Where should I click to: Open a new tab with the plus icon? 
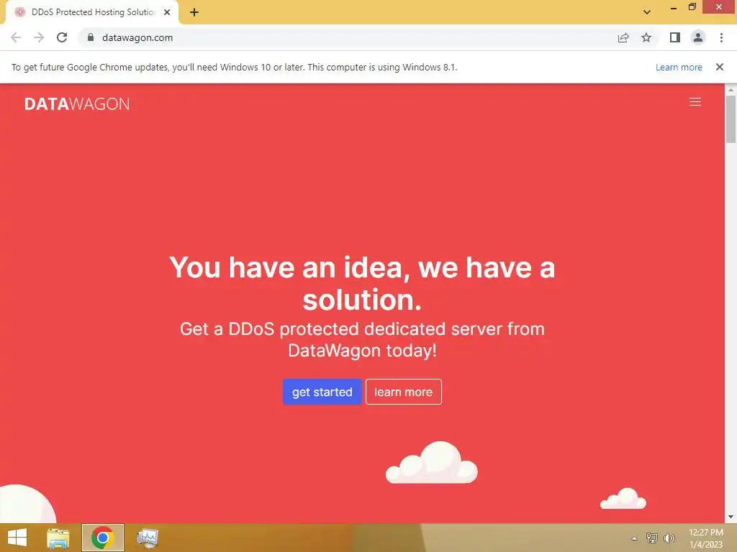point(194,12)
